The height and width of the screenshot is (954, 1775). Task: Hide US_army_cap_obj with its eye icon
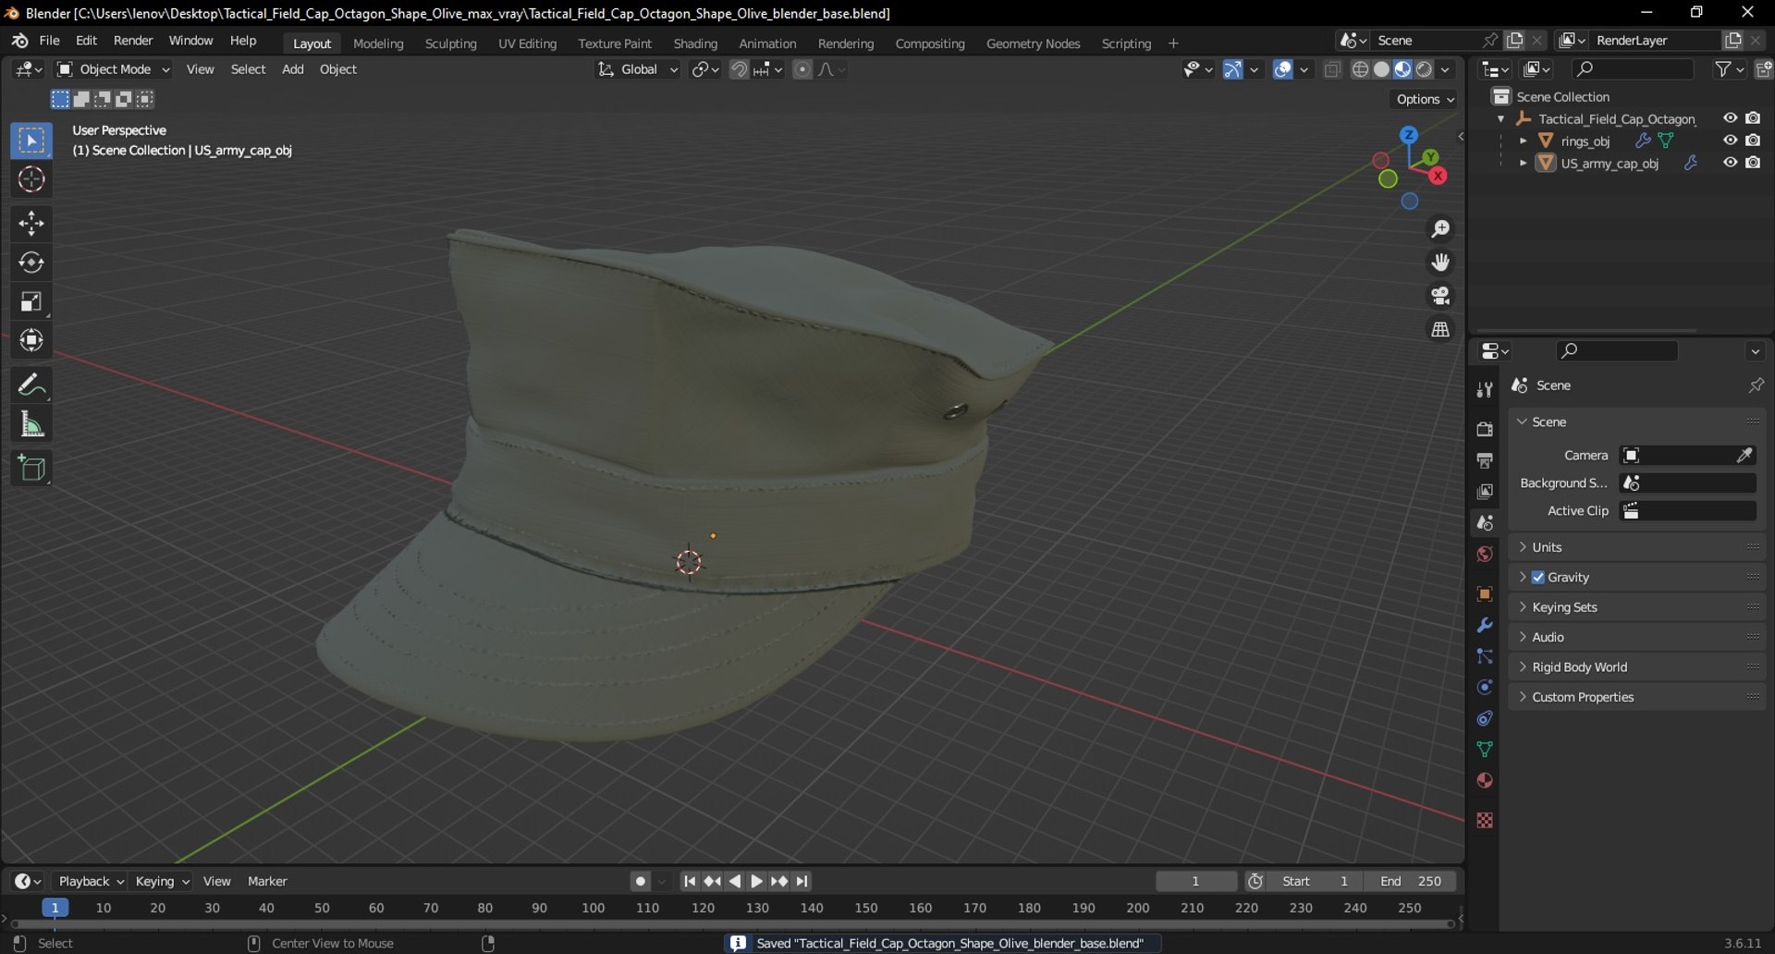[x=1730, y=163]
